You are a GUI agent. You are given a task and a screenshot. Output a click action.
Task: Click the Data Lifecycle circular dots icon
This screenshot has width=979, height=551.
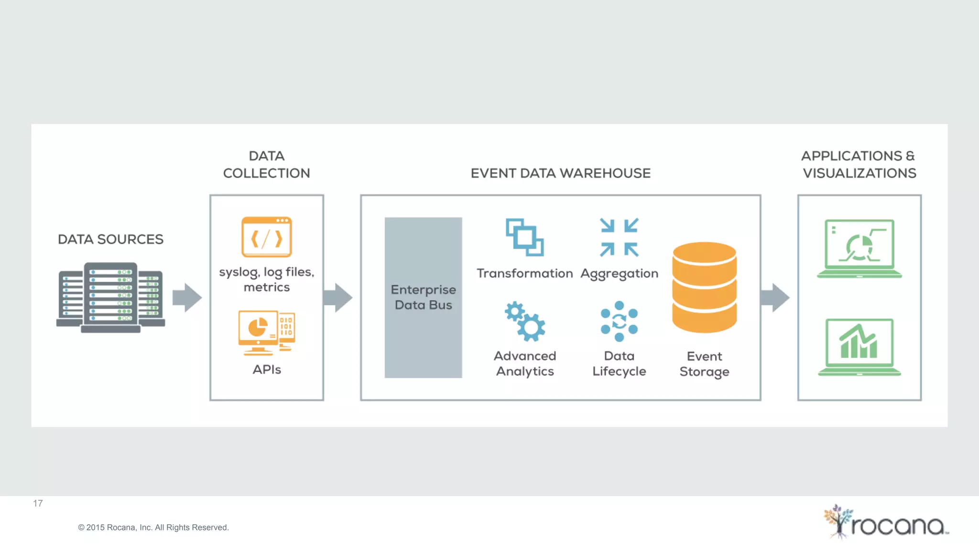coord(619,321)
